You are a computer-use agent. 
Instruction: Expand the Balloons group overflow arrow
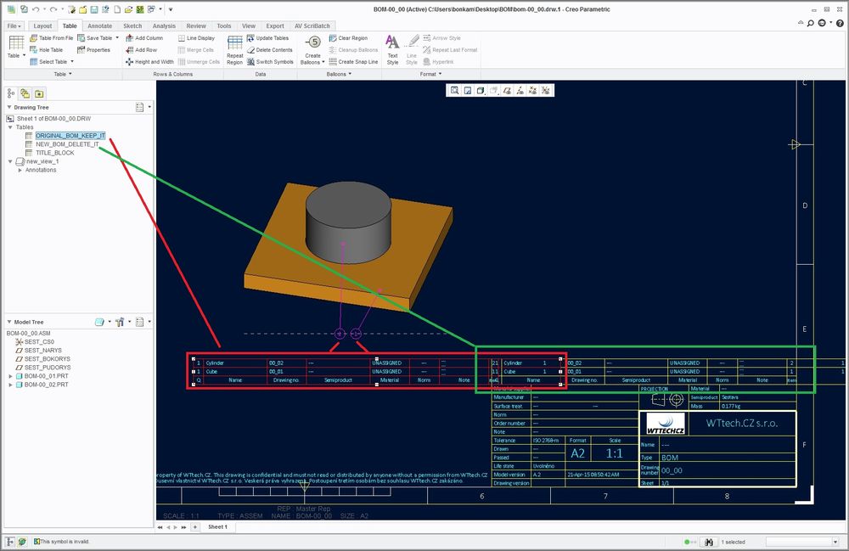coord(350,74)
